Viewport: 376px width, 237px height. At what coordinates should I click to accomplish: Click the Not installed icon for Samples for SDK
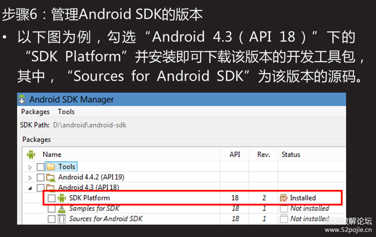[284, 208]
